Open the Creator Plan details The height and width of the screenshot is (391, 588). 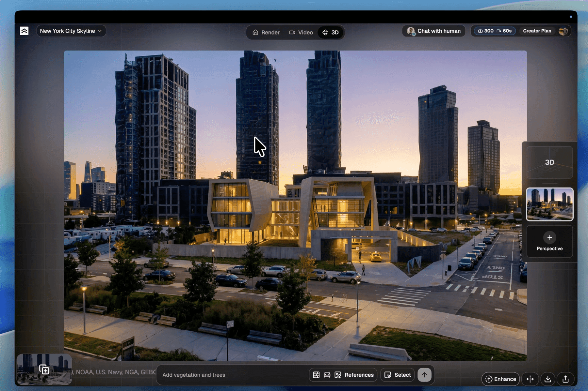537,31
